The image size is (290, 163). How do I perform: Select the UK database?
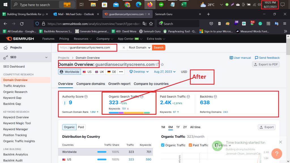(99, 72)
